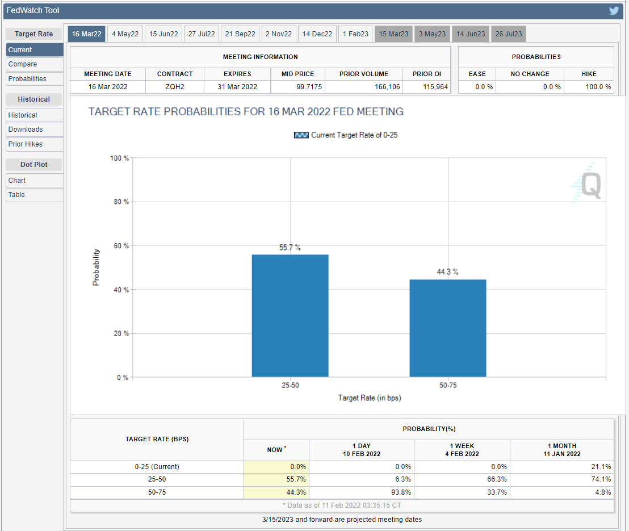This screenshot has height=531, width=629.
Task: Go to the Downloads section
Action: tap(34, 129)
